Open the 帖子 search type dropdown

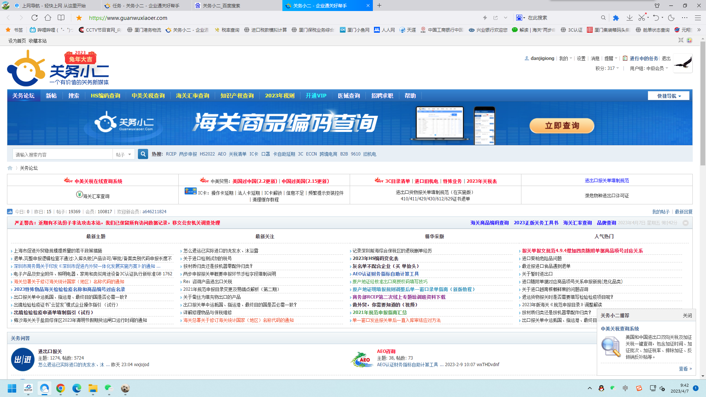click(x=124, y=154)
